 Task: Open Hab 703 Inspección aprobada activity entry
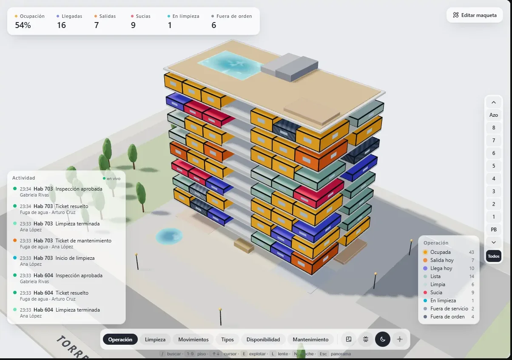(x=66, y=191)
